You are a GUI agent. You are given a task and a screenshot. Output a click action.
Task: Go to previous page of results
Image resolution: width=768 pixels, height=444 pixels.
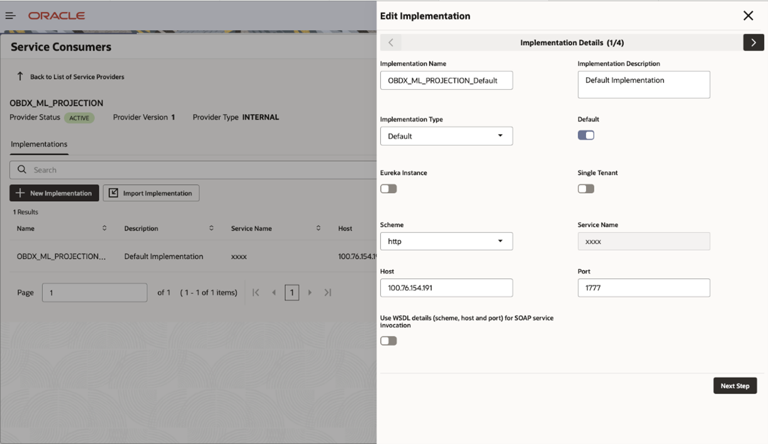[x=274, y=292]
